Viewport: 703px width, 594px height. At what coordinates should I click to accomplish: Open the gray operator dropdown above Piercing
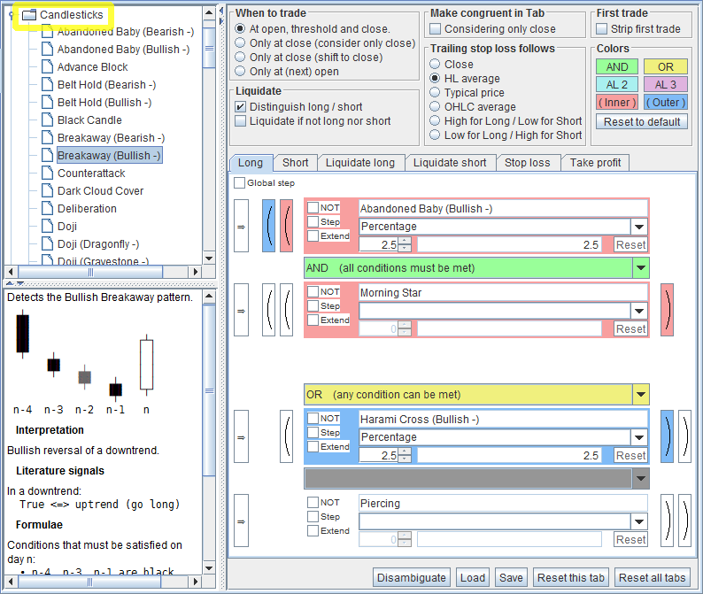point(641,479)
